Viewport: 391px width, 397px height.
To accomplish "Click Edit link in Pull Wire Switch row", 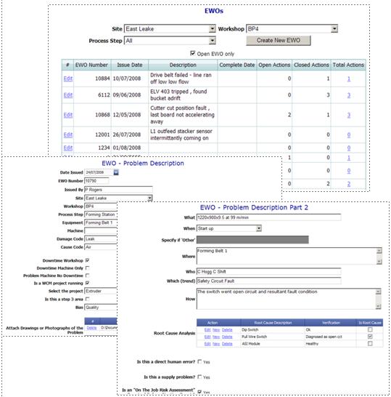I will point(207,337).
